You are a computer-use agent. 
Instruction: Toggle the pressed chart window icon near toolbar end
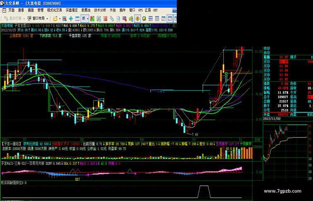pos(170,19)
